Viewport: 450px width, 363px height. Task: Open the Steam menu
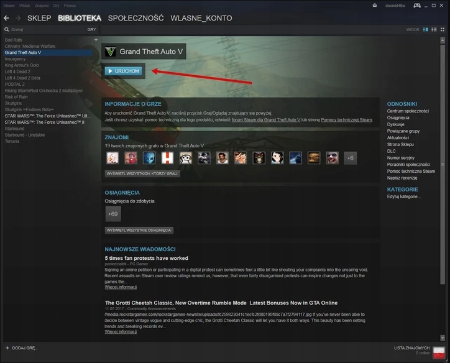click(9, 6)
